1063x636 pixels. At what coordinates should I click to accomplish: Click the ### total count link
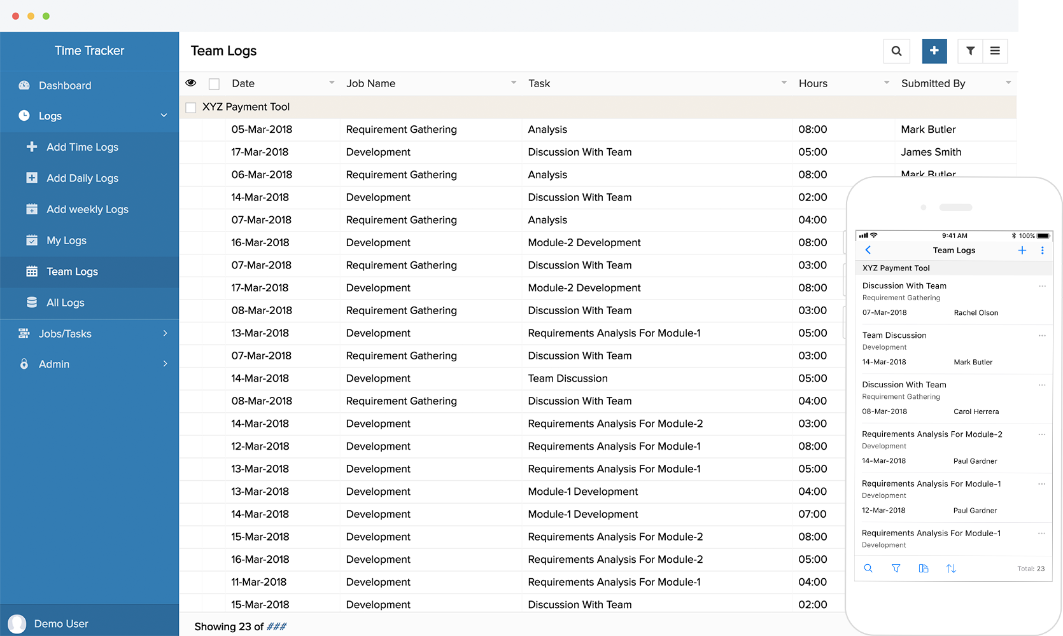point(276,626)
